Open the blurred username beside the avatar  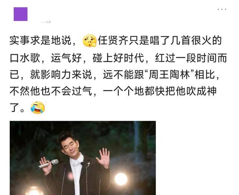click(45, 21)
